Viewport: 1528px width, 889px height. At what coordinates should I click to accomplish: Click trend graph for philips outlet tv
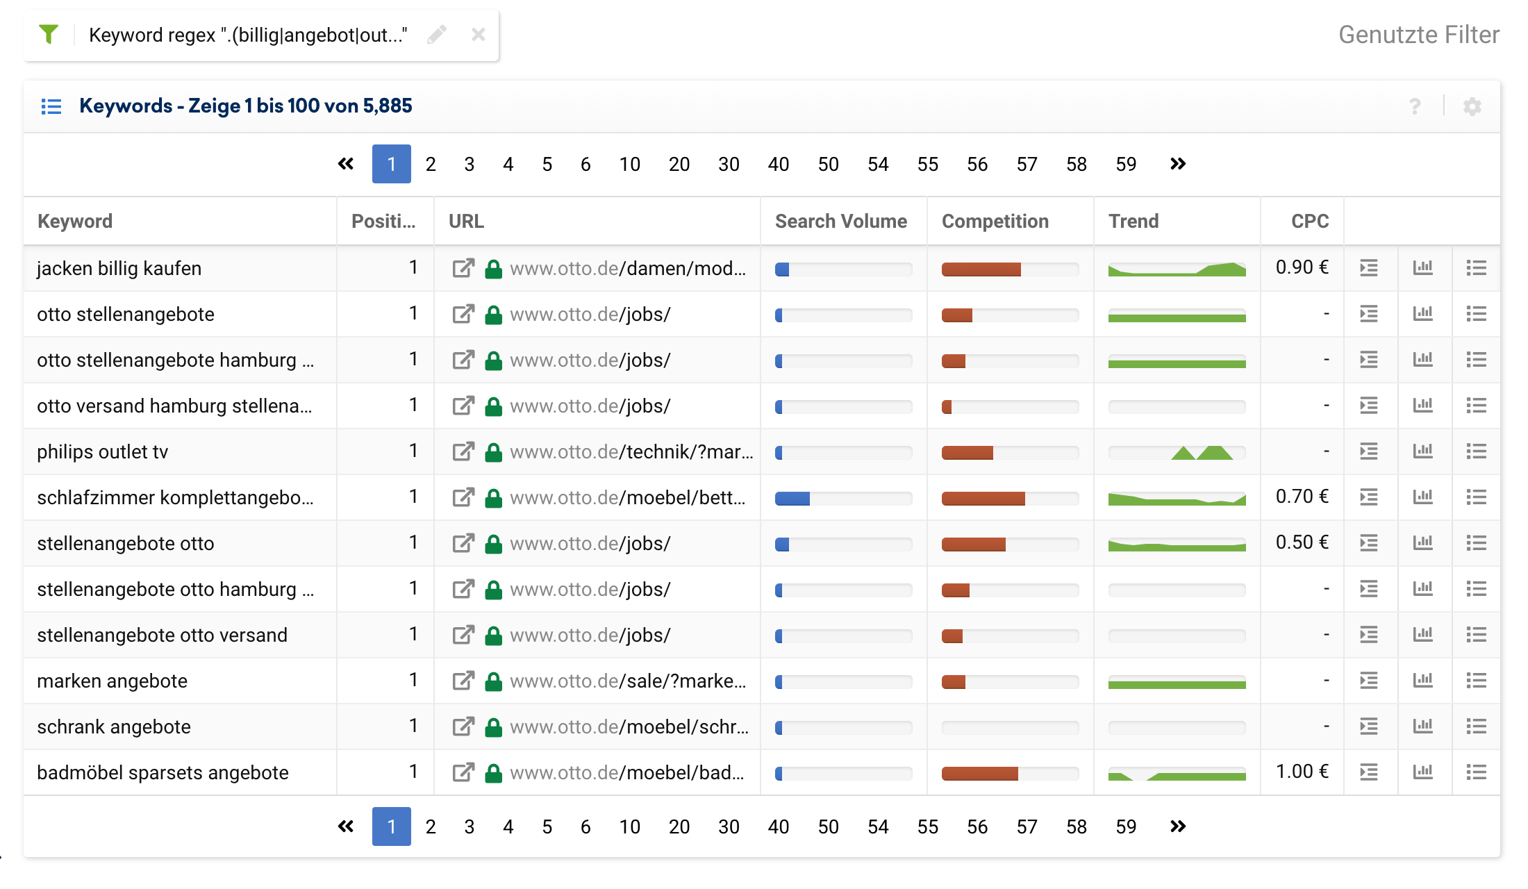coord(1177,452)
